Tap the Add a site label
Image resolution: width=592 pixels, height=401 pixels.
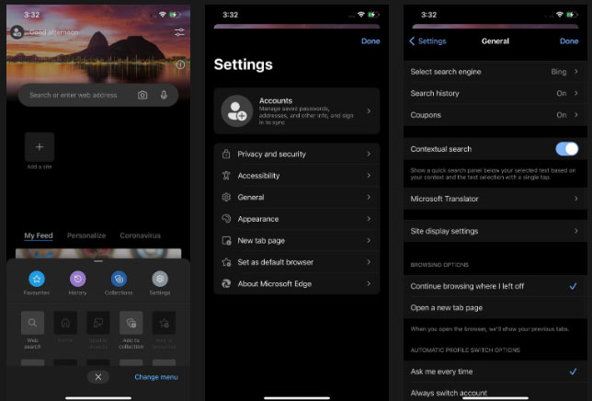click(40, 166)
